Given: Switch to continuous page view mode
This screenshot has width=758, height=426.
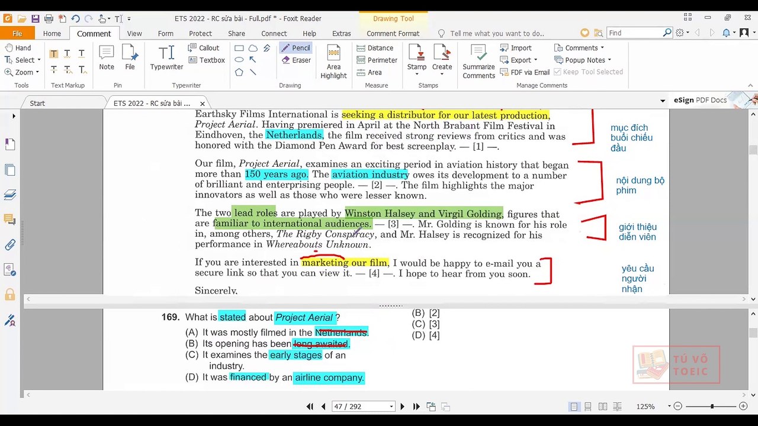Looking at the screenshot, I should [x=588, y=406].
